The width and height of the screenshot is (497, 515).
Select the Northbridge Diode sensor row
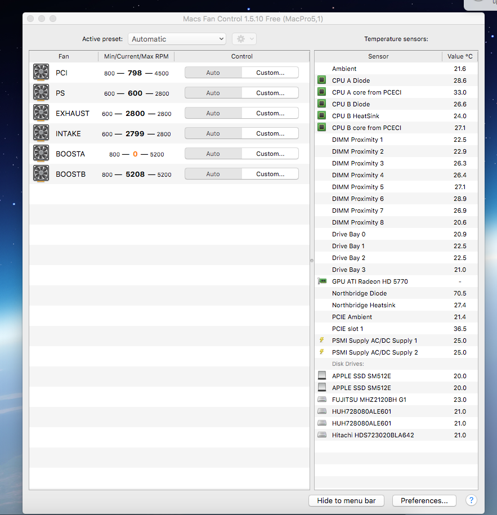click(x=396, y=293)
